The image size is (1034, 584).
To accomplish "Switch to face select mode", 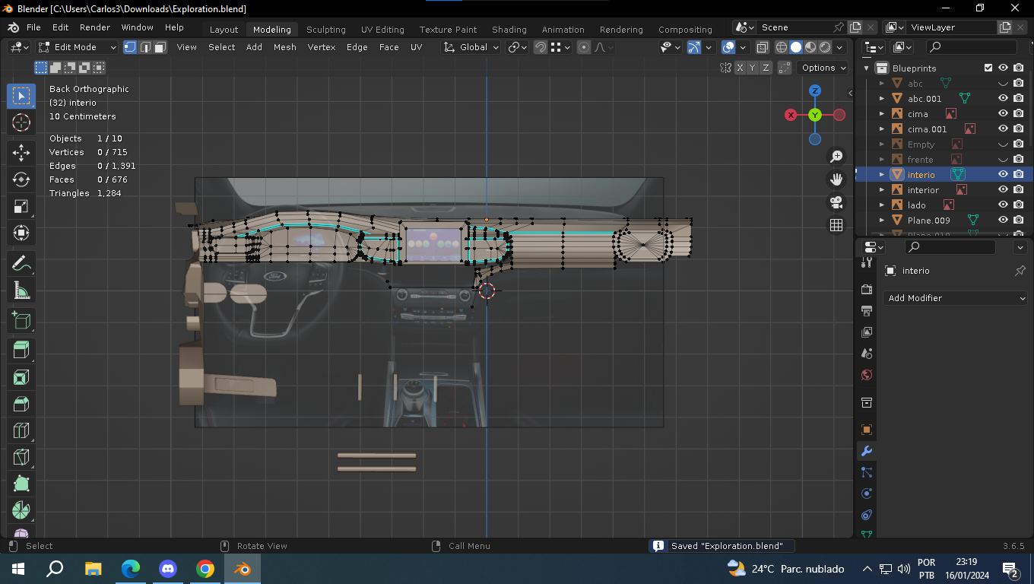I will pyautogui.click(x=160, y=47).
